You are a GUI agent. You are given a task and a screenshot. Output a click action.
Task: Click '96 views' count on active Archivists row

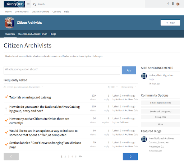(93, 120)
